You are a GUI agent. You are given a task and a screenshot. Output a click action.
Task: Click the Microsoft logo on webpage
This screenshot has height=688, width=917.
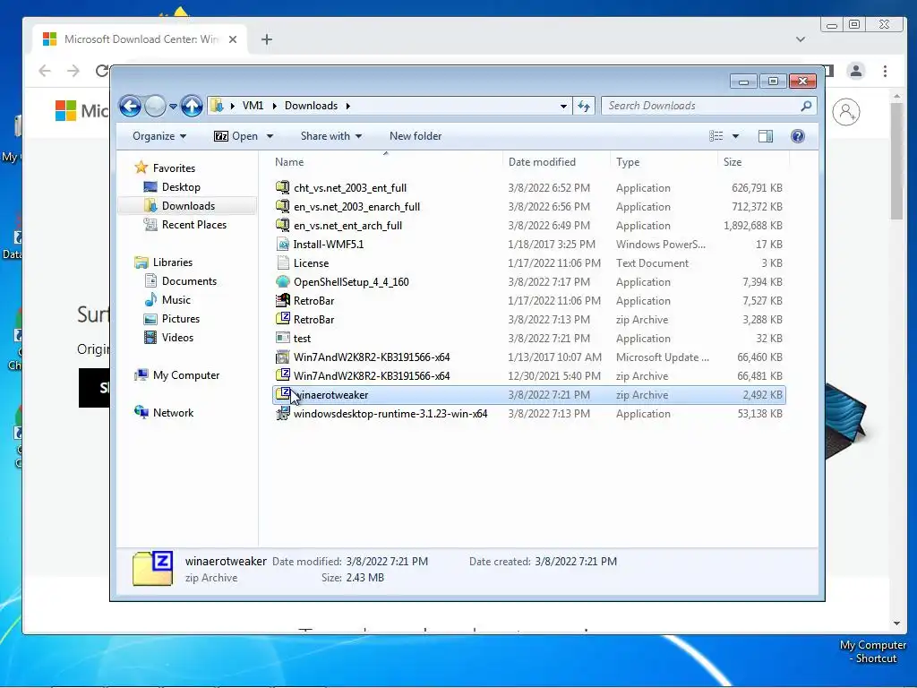click(x=65, y=110)
